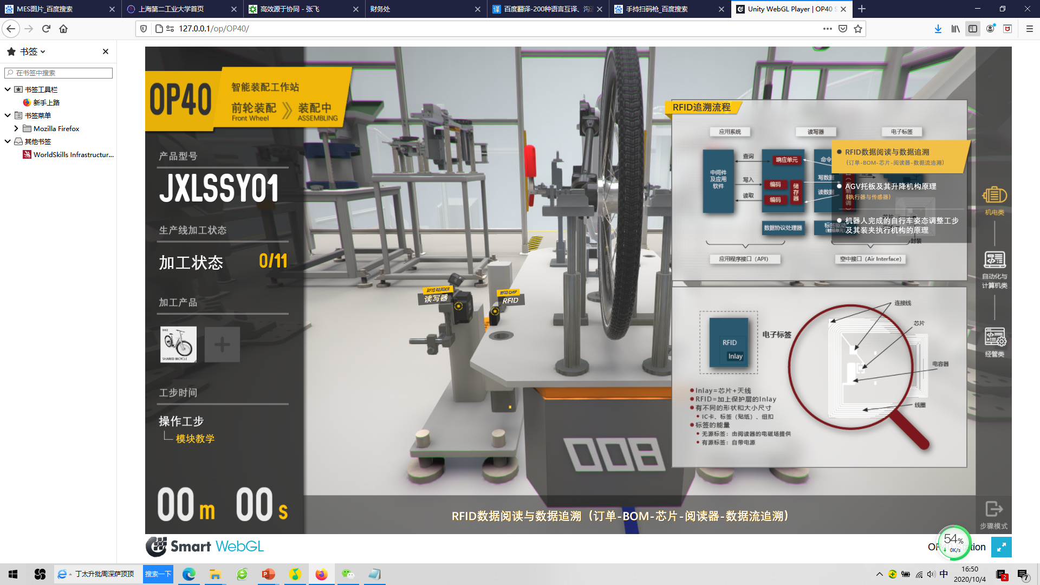Open the 机电类 category icon
The width and height of the screenshot is (1040, 585).
[994, 200]
